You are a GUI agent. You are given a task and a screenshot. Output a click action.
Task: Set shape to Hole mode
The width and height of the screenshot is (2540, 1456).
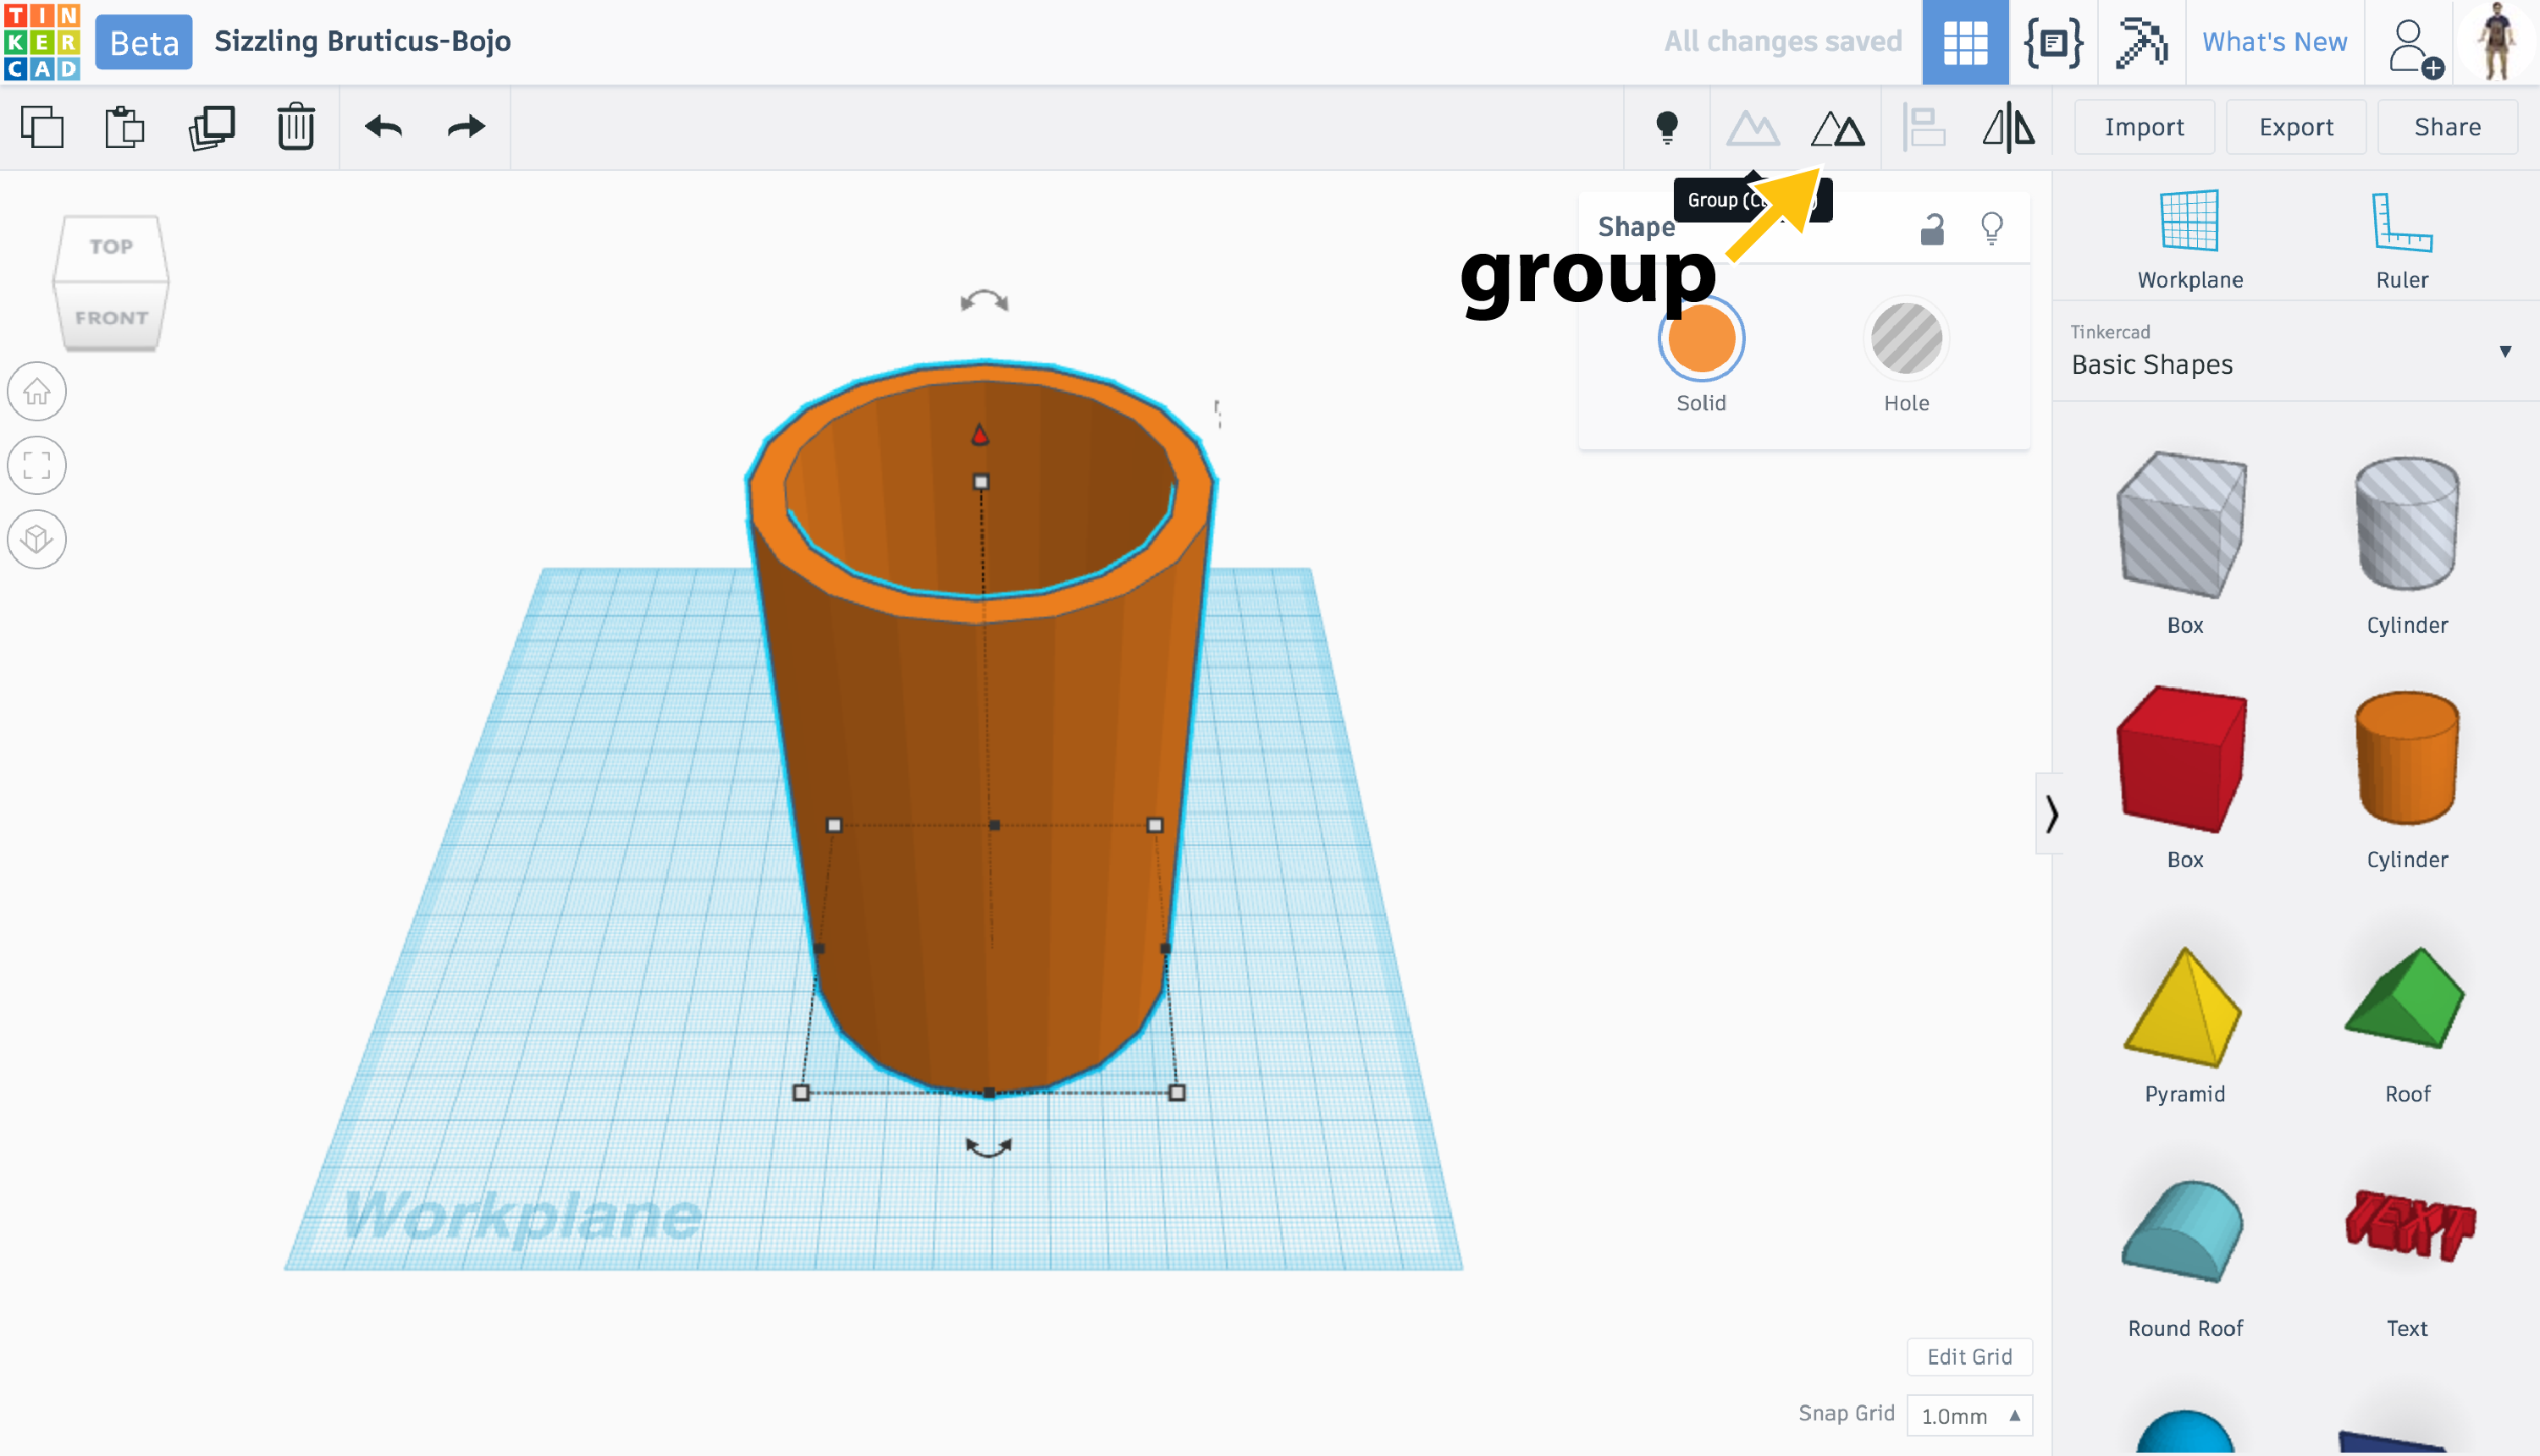click(1906, 340)
